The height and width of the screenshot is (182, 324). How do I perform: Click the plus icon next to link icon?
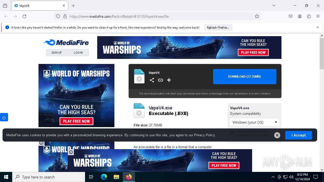coord(169,80)
